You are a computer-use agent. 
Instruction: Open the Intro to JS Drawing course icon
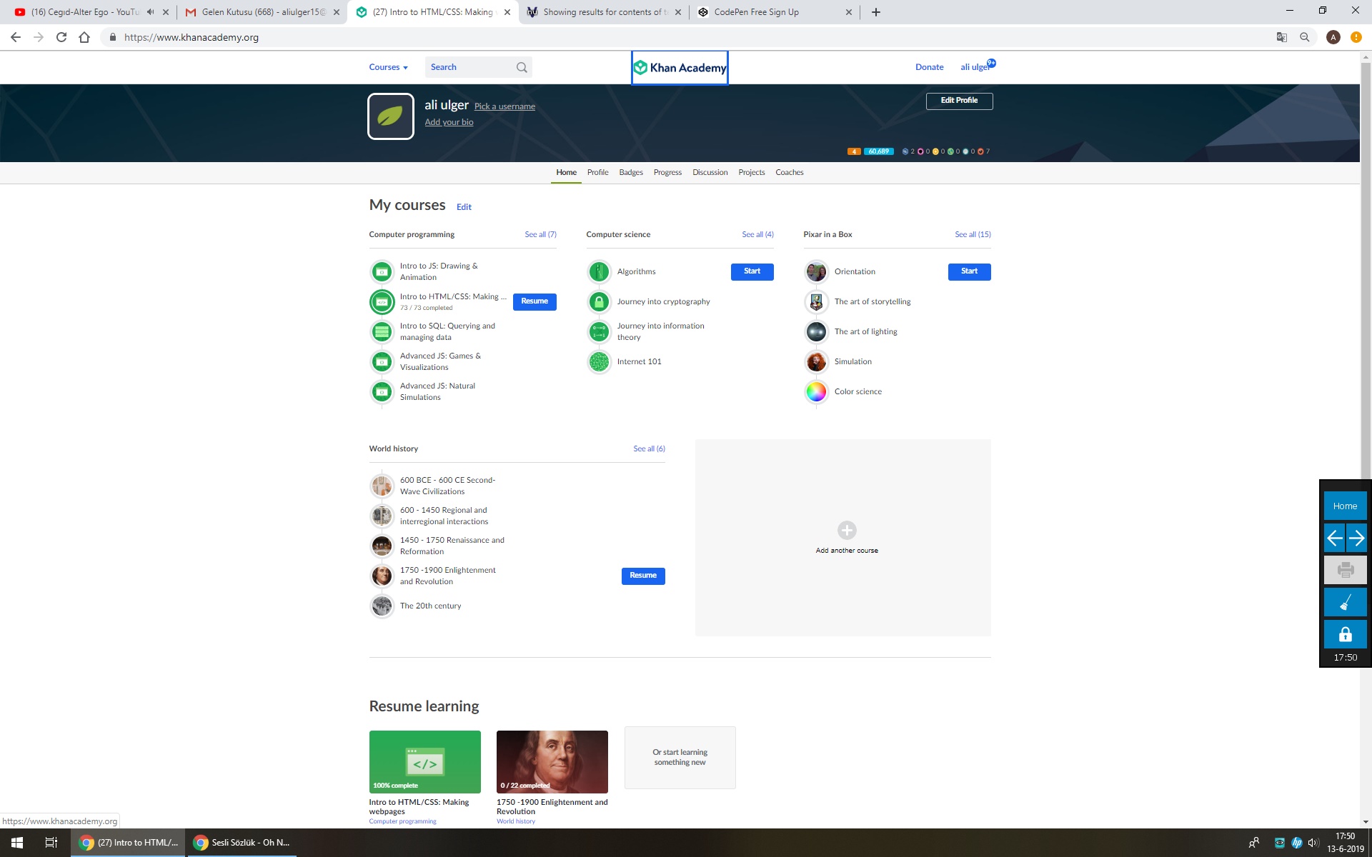tap(382, 271)
